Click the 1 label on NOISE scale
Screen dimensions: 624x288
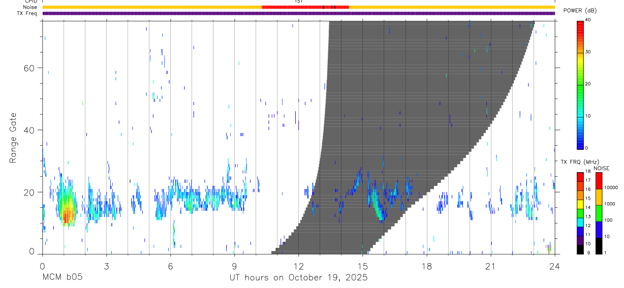(606, 252)
